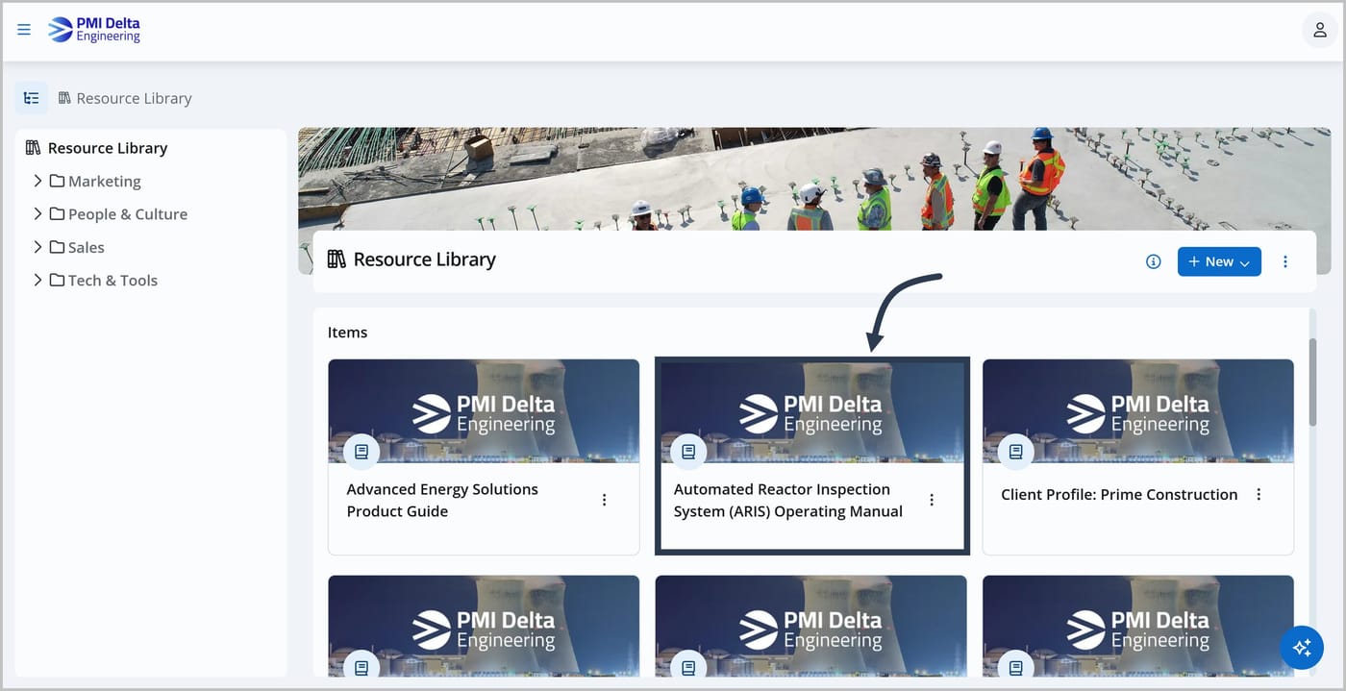Open options for Client Profile: Prime Construction
Screen dimensions: 1346x691
pos(1259,494)
